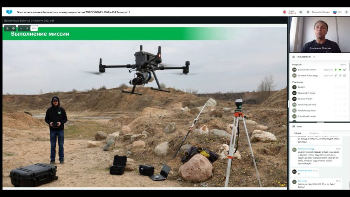Select the pan/move tool in slide toolbar
The height and width of the screenshot is (197, 350).
[x=7, y=28]
